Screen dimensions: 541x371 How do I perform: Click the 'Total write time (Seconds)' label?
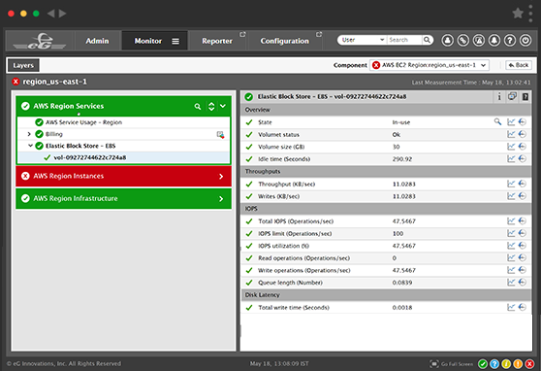click(294, 307)
